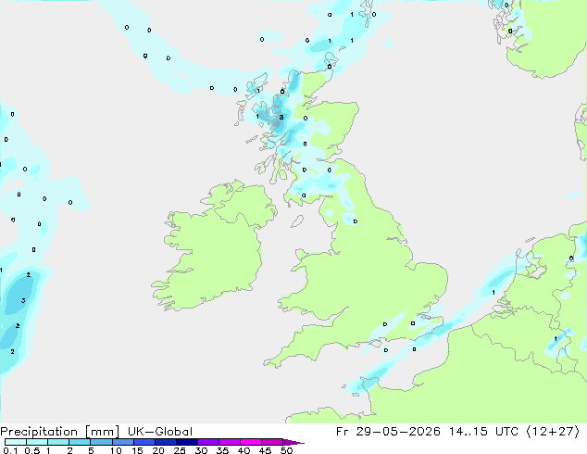Click the 0.5–1 mm legend color swatch
587x454 pixels.
[x=37, y=442]
